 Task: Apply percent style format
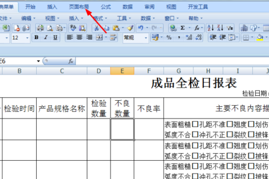[169, 37]
